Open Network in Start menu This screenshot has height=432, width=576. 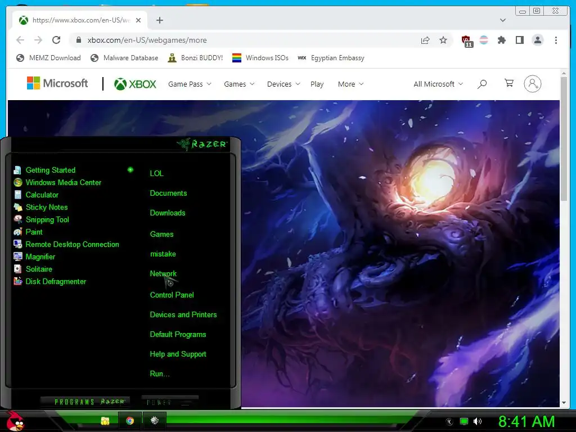point(163,274)
